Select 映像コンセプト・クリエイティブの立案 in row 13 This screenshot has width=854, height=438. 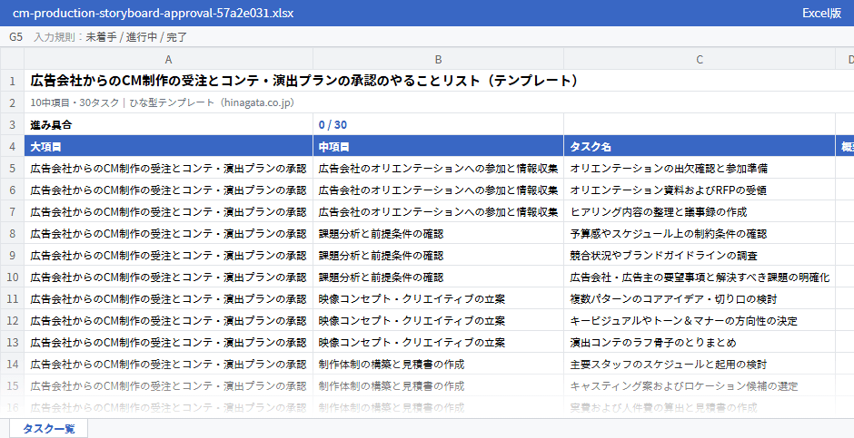click(438, 342)
